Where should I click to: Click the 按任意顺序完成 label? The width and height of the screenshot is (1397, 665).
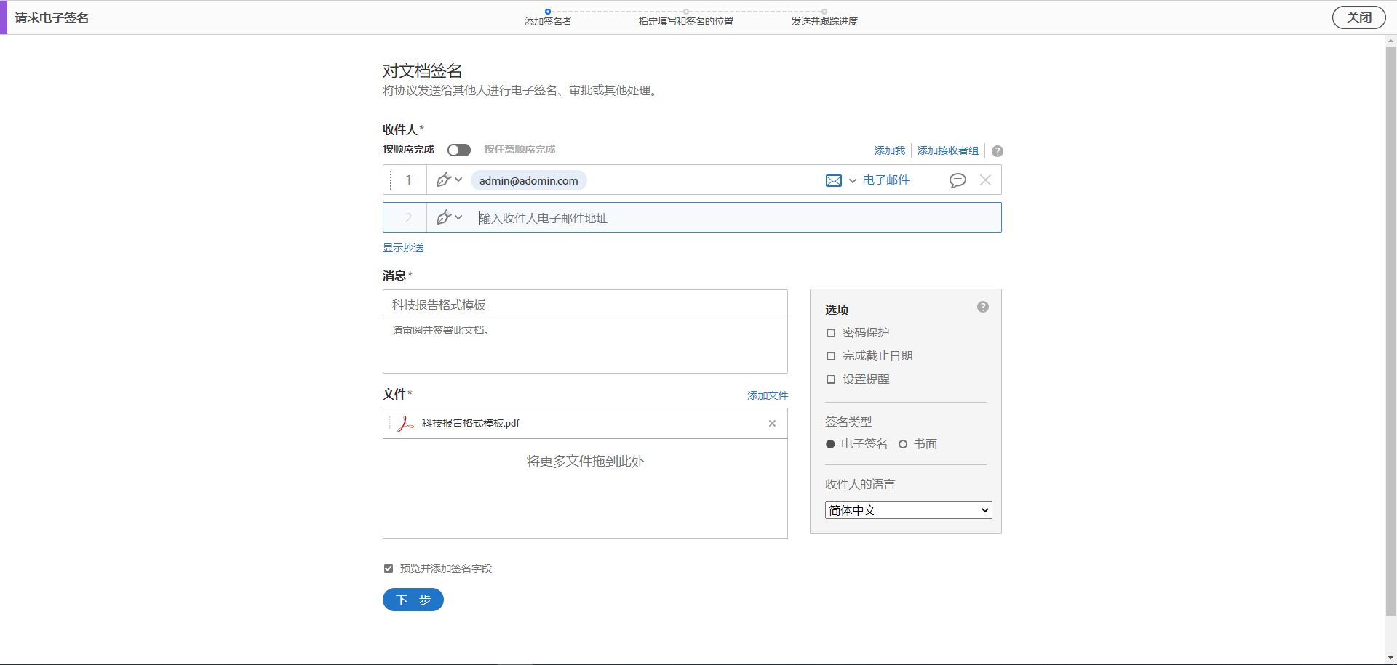pyautogui.click(x=520, y=149)
